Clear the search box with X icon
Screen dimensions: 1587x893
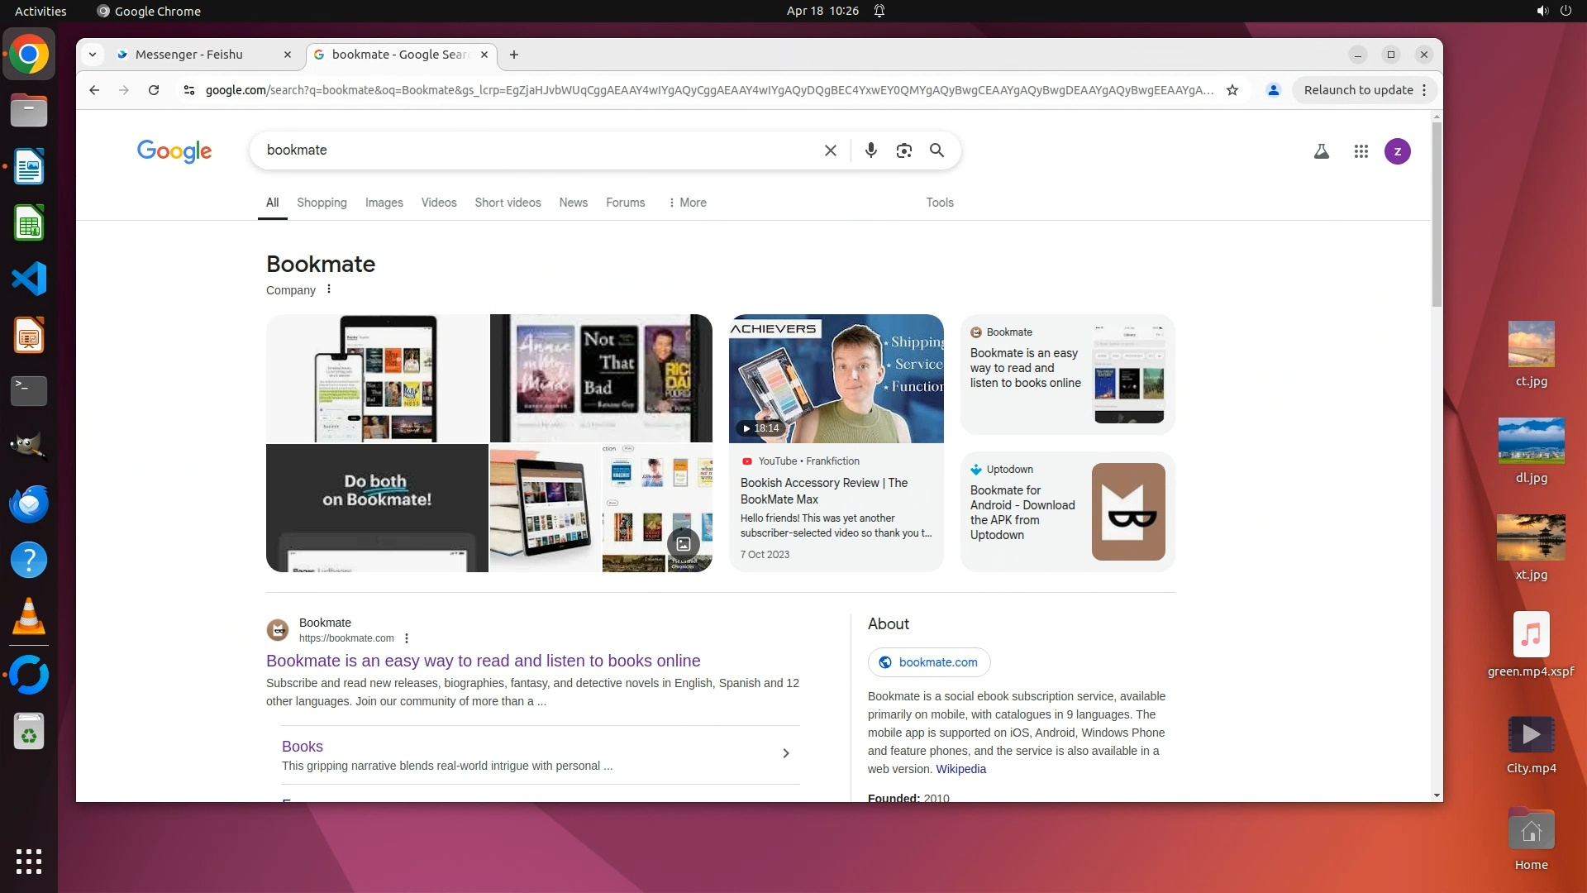[830, 150]
